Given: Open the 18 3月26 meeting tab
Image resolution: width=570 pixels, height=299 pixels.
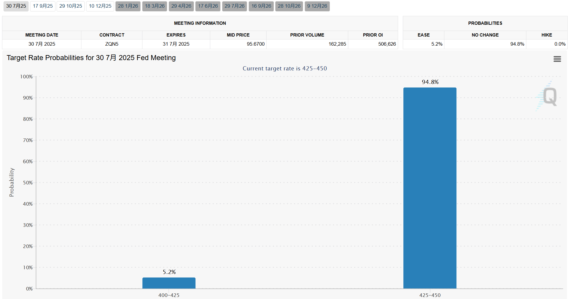Looking at the screenshot, I should [155, 6].
